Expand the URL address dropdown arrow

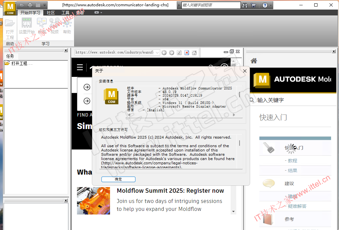click(x=157, y=52)
